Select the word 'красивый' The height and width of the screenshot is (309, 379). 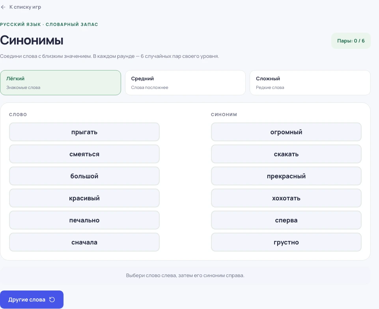pyautogui.click(x=84, y=198)
